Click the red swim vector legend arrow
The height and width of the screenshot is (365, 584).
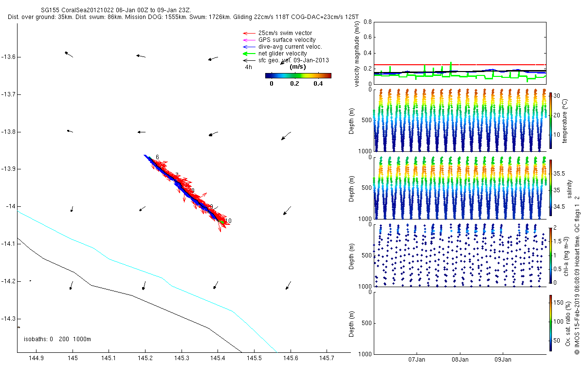(249, 33)
